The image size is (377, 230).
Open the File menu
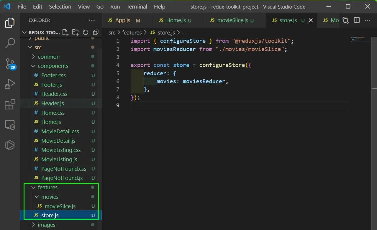pos(22,6)
